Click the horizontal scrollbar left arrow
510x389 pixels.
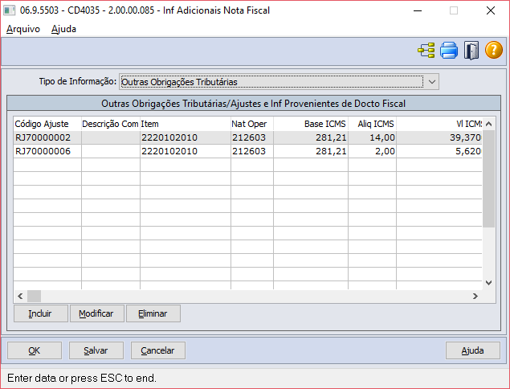(x=20, y=296)
